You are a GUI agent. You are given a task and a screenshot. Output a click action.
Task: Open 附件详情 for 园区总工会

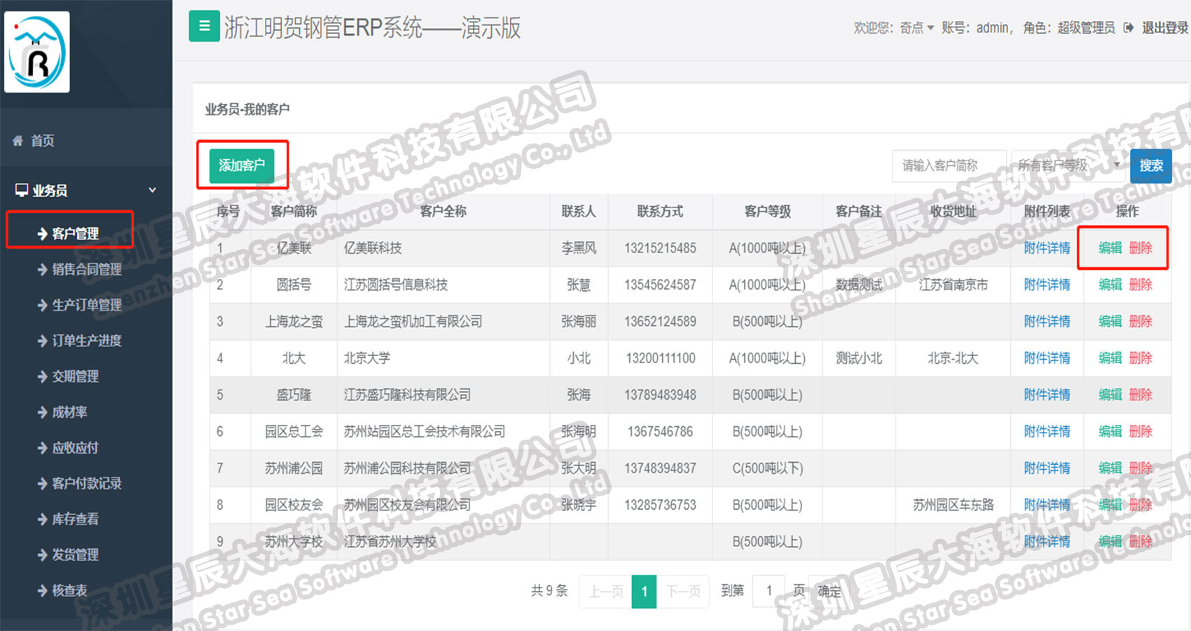pyautogui.click(x=1047, y=431)
